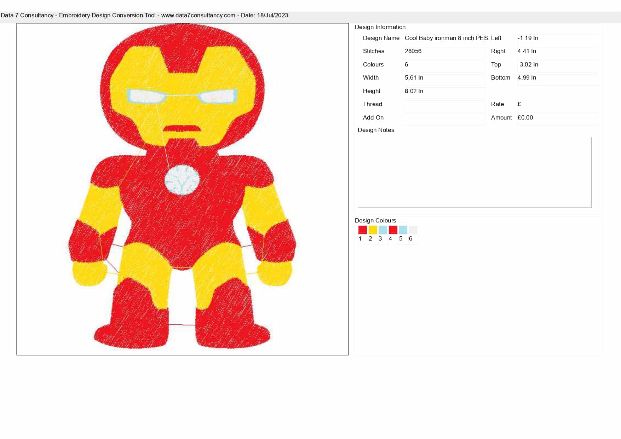Screen dimensions: 621x439
Task: Click the Amount field showing £0.00
Action: 558,119
